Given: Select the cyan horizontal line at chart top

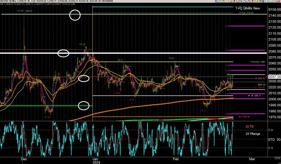Looking at the screenshot, I should coord(163,7).
